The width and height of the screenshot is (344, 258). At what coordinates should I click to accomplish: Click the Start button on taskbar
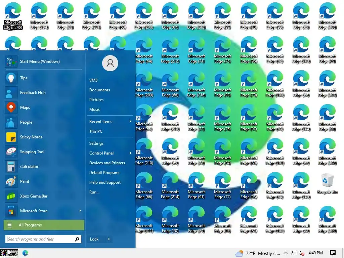click(x=9, y=253)
